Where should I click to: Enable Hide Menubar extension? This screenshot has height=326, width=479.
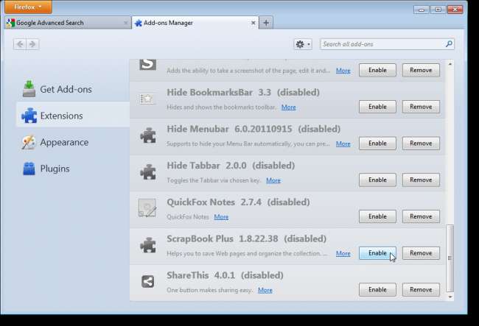(377, 143)
